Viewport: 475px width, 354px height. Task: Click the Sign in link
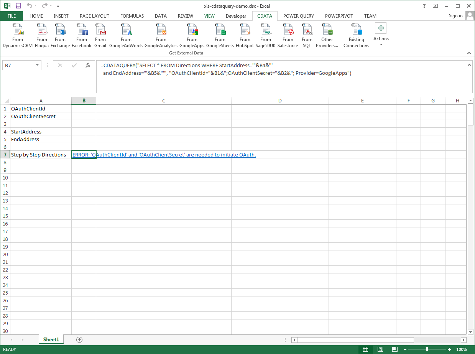[455, 16]
